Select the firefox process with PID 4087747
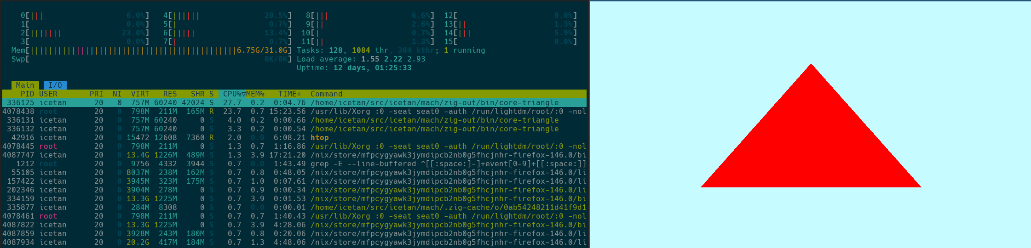 (294, 155)
